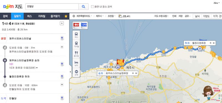Toggle the 지형도 map view

(x=206, y=16)
